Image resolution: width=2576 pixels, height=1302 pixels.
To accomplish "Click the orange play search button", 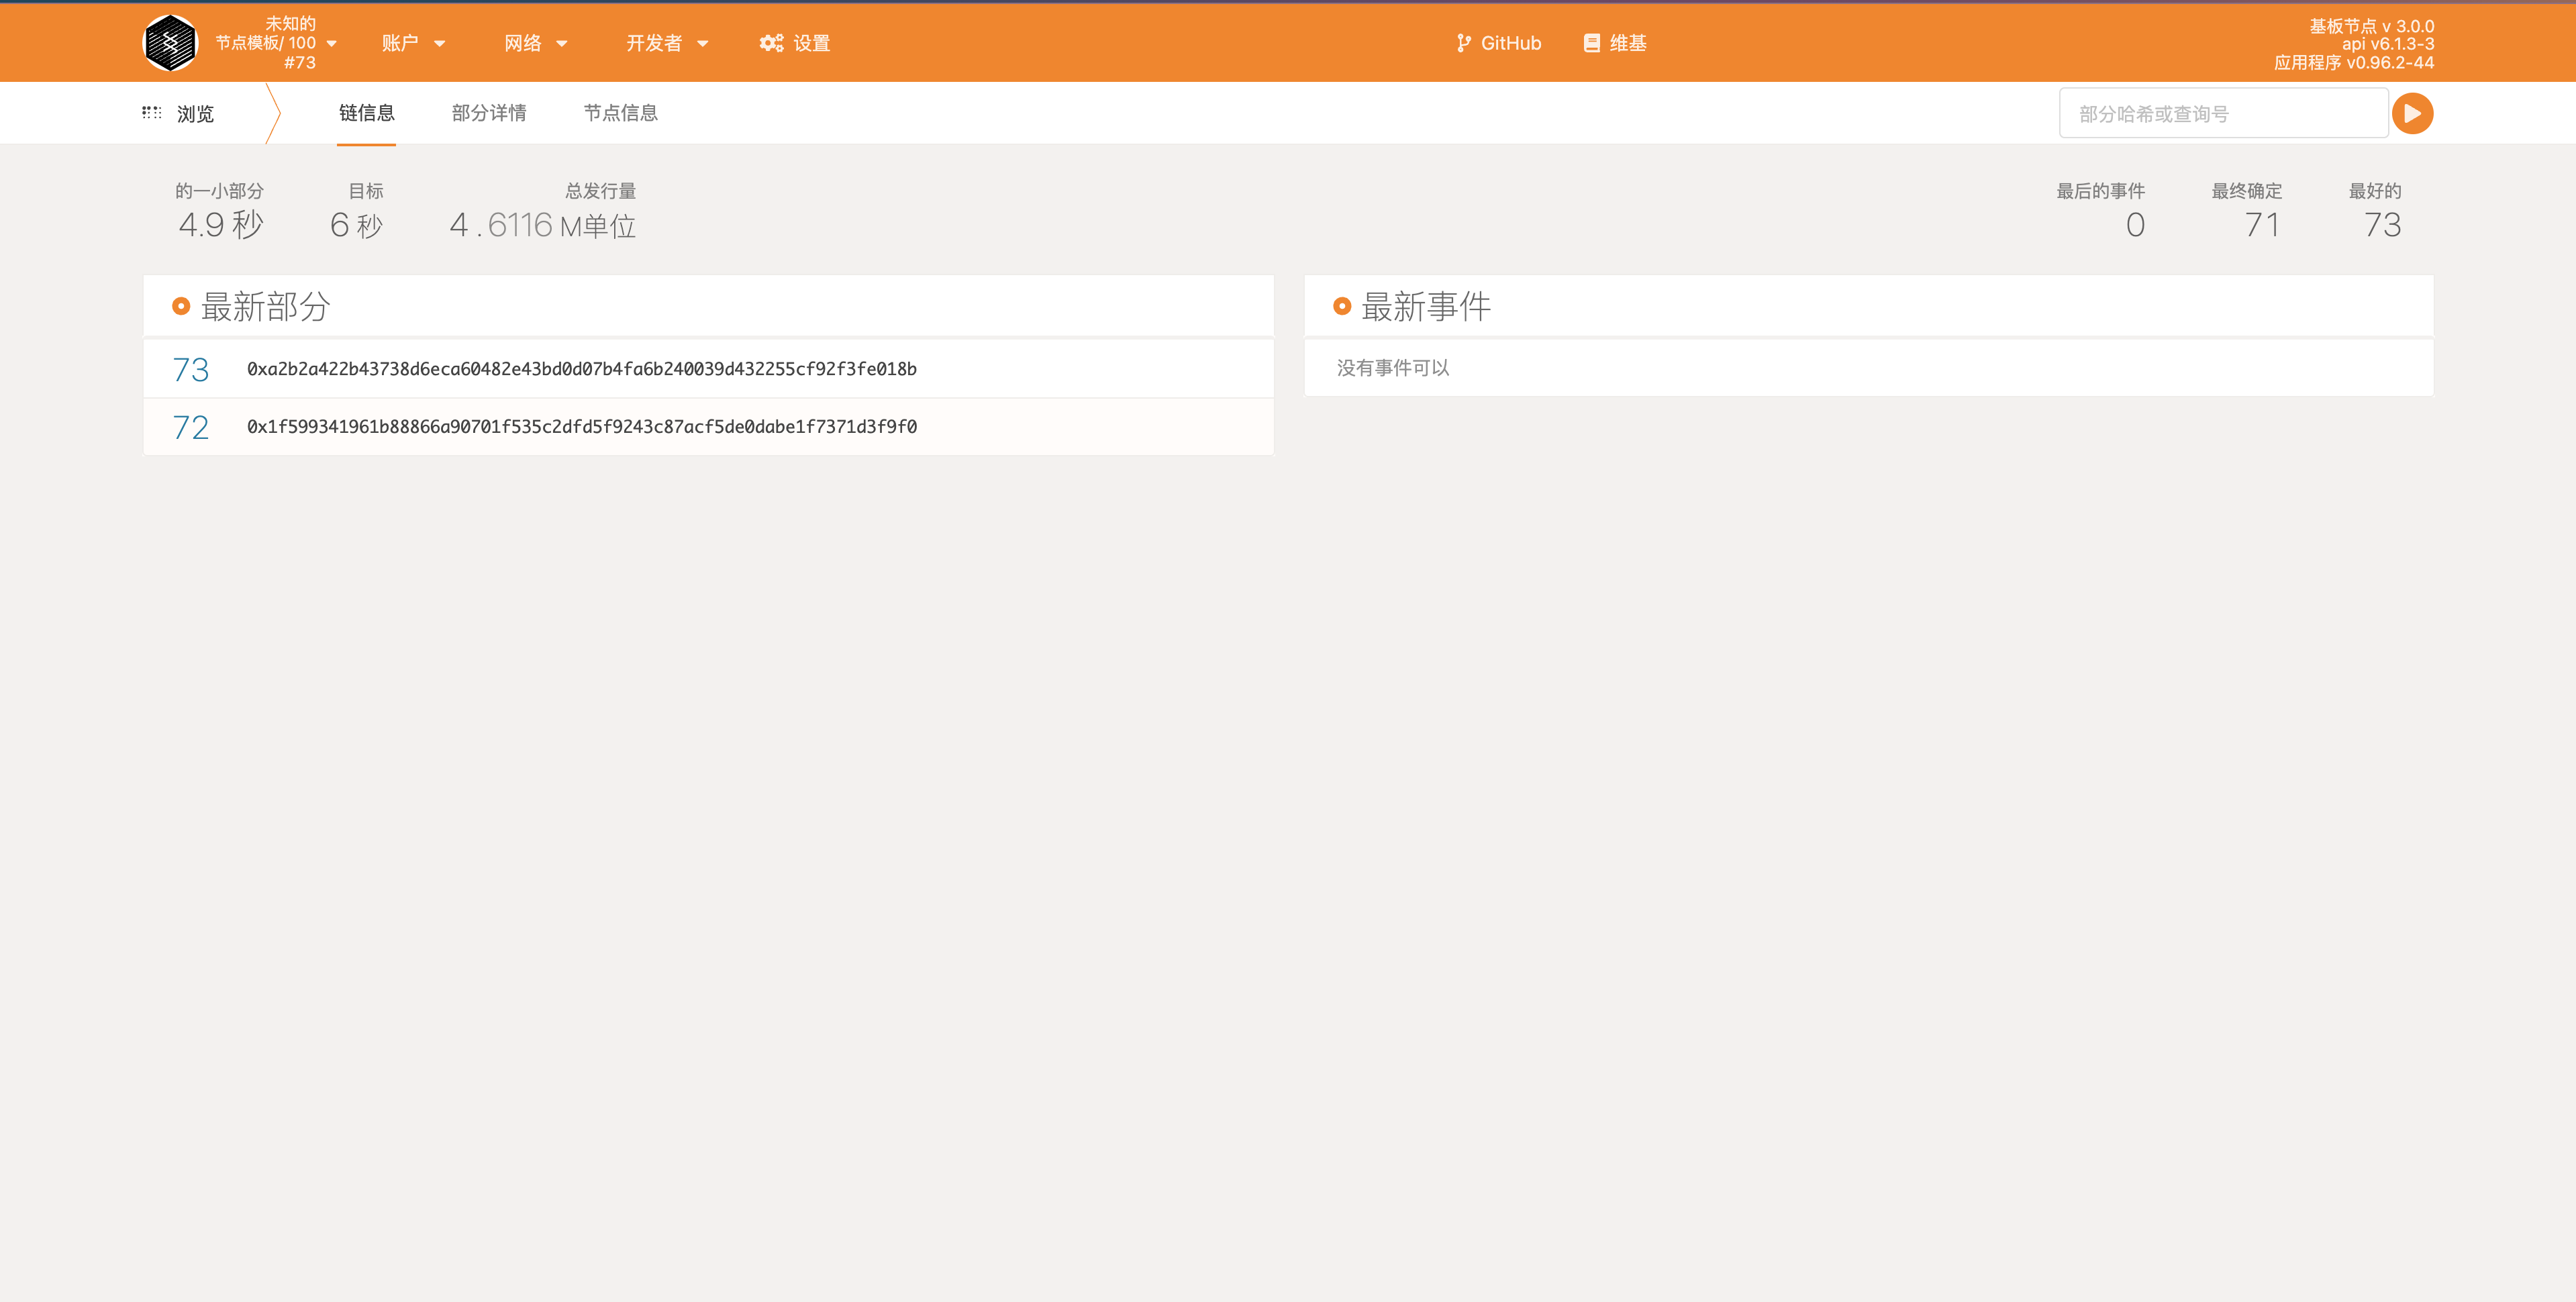I will coord(2412,113).
